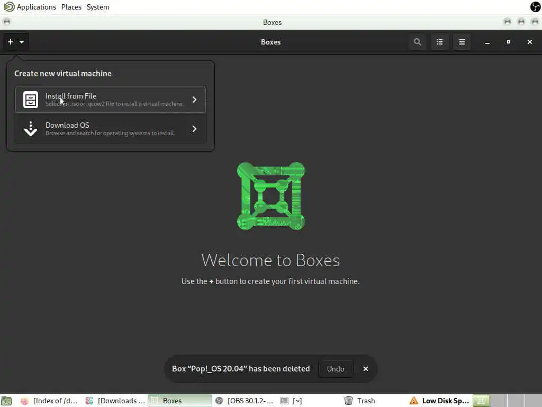Choose Download OS option
542x407 pixels.
pyautogui.click(x=111, y=129)
